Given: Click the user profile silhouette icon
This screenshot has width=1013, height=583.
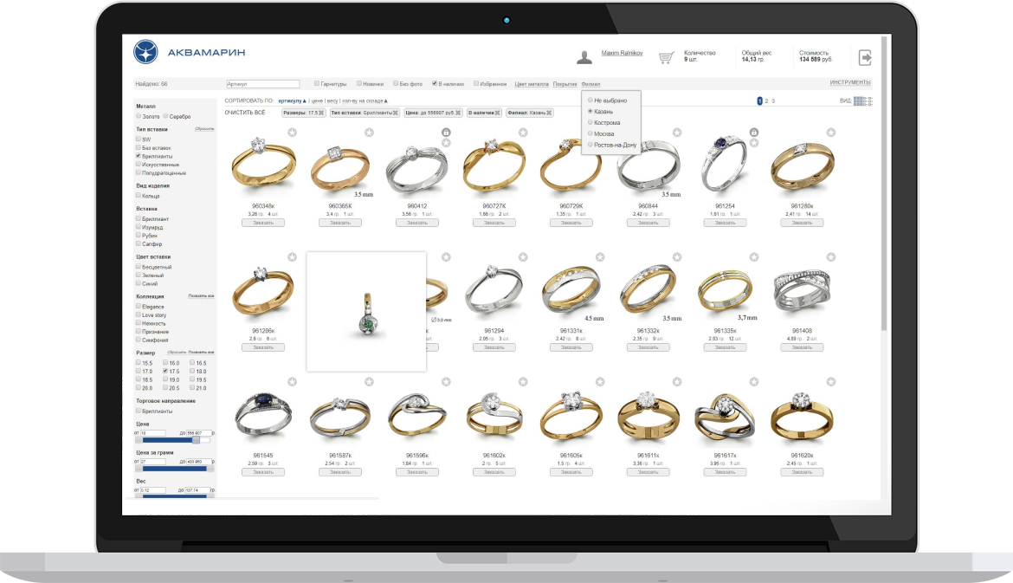Looking at the screenshot, I should click(x=584, y=57).
